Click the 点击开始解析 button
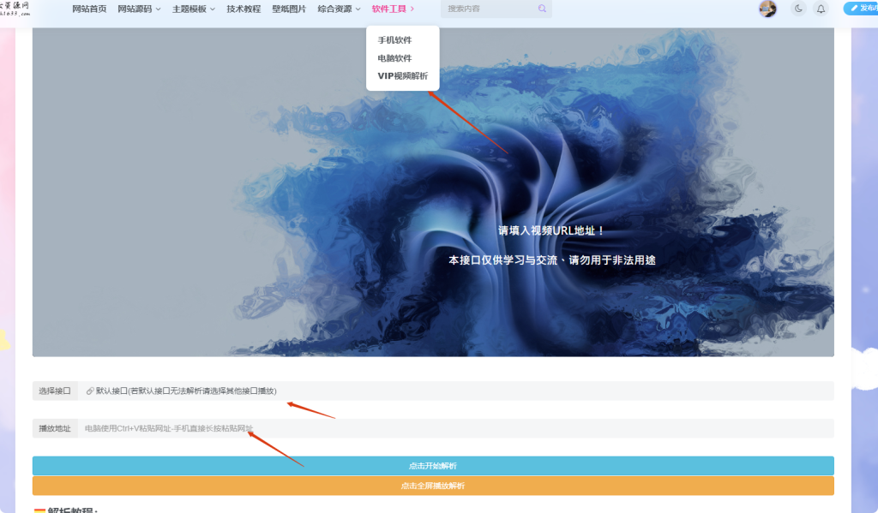This screenshot has width=878, height=513. point(432,465)
